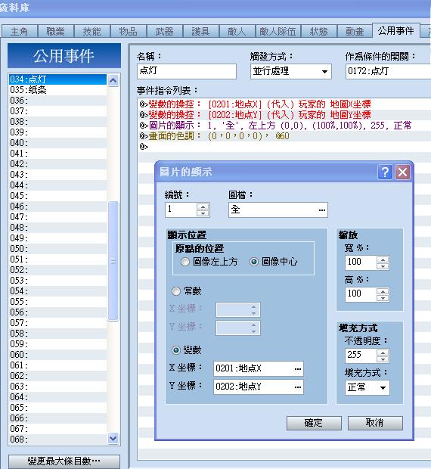The width and height of the screenshot is (431, 469).
Task: Select the 公用事件 tab
Action: pyautogui.click(x=396, y=30)
